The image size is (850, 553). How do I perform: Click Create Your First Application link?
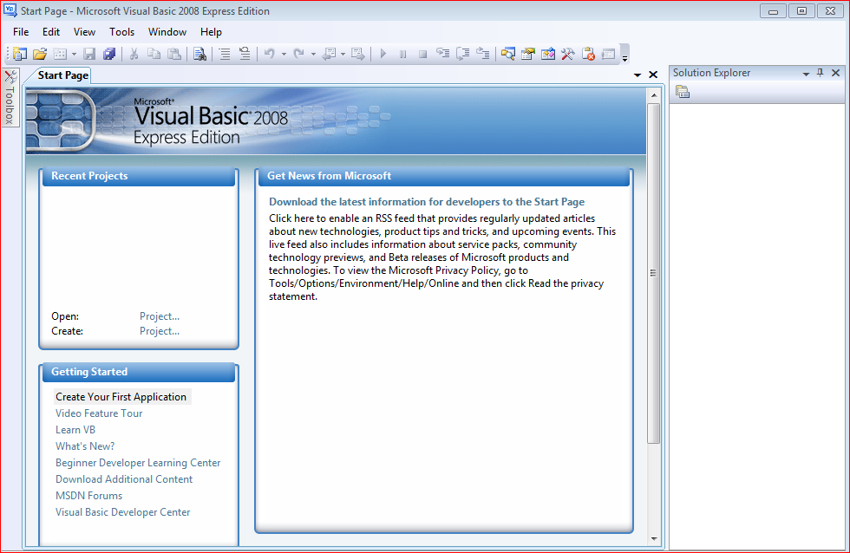121,397
